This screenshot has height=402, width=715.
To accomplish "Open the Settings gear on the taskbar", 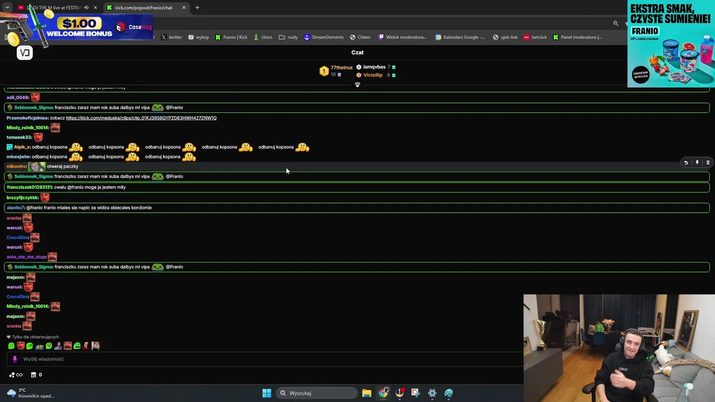I will (x=432, y=393).
